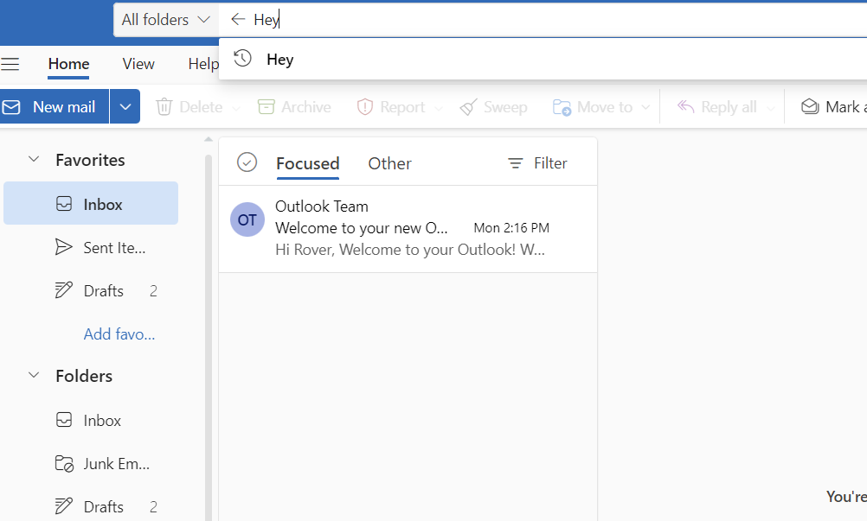Compose a message with New mail button
This screenshot has width=867, height=521.
click(x=55, y=106)
